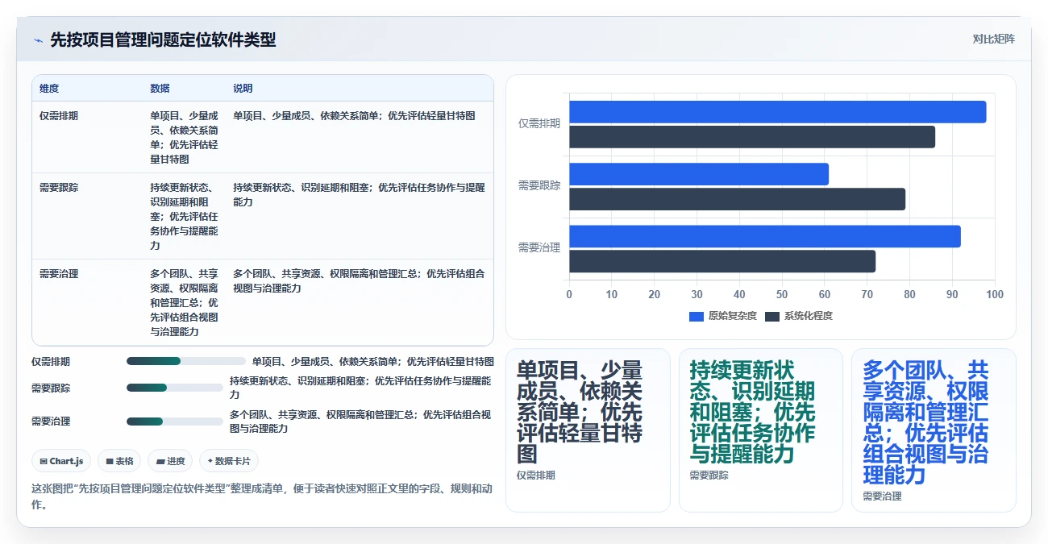This screenshot has width=1048, height=544.
Task: Click the 需要治理 progress row label
Action: point(51,421)
